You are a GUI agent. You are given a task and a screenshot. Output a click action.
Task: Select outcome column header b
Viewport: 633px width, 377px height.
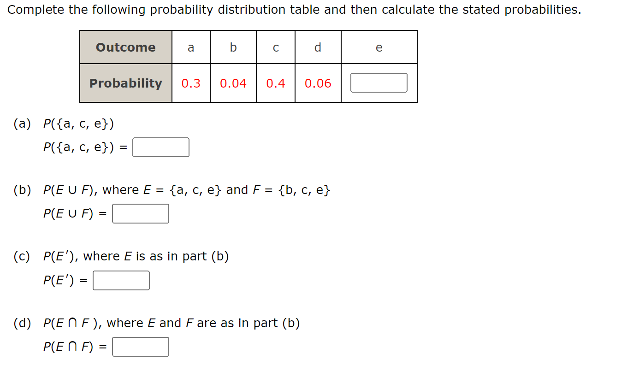pyautogui.click(x=233, y=47)
